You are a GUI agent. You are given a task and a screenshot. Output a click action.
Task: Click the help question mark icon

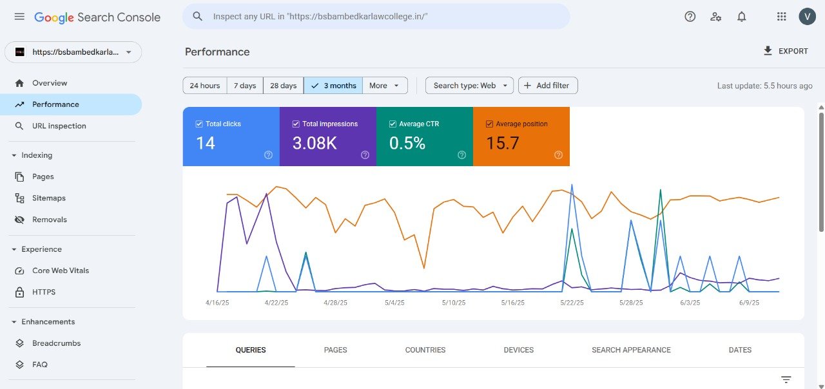(690, 17)
